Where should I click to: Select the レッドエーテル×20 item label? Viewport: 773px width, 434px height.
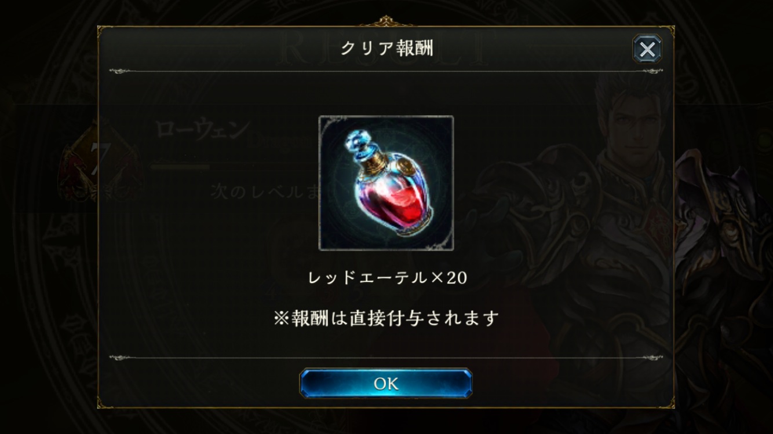point(387,278)
